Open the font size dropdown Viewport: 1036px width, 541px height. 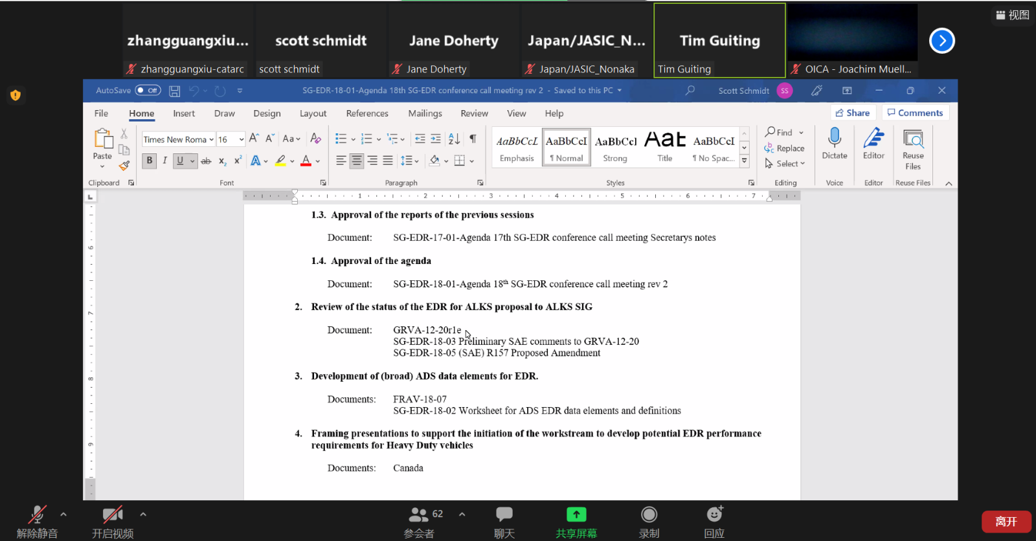pos(241,139)
